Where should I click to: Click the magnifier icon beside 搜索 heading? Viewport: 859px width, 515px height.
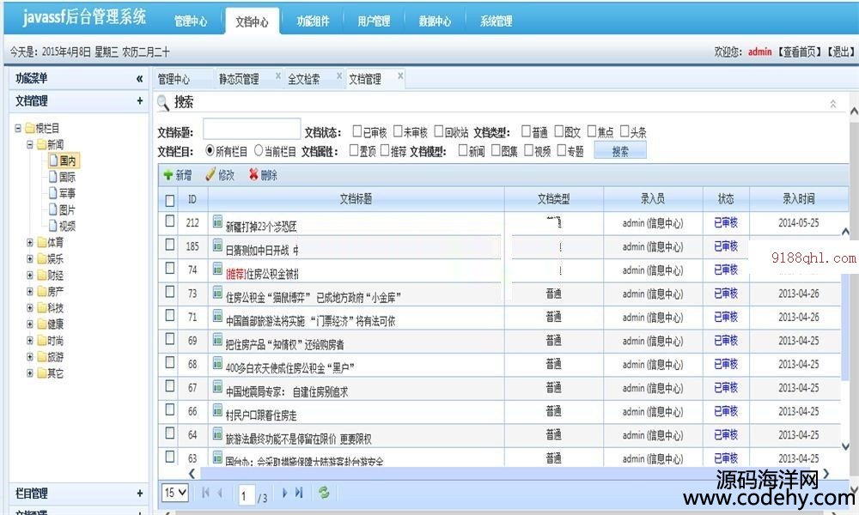[162, 102]
